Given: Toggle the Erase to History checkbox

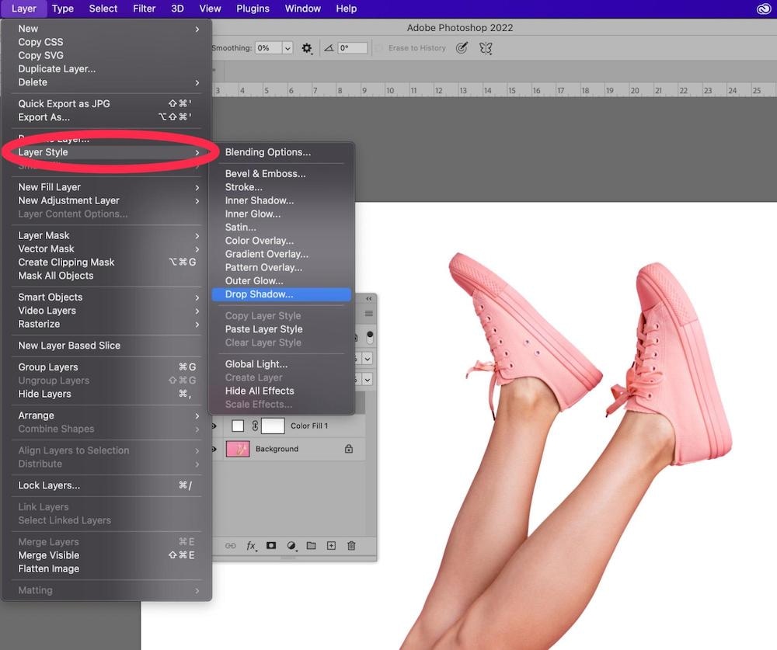Looking at the screenshot, I should 379,48.
